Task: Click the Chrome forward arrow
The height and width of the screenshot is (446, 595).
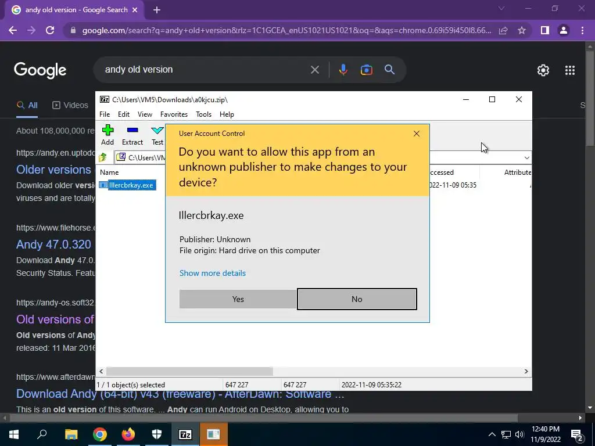Action: pyautogui.click(x=31, y=30)
